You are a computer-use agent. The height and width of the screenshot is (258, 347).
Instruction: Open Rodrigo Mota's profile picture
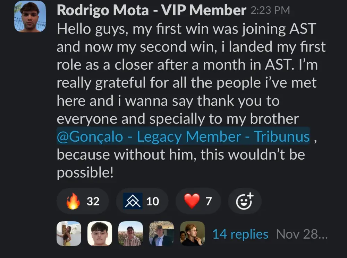30,16
